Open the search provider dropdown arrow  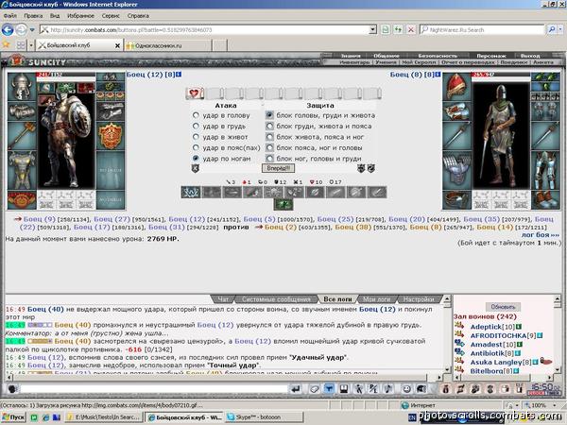pyautogui.click(x=560, y=29)
